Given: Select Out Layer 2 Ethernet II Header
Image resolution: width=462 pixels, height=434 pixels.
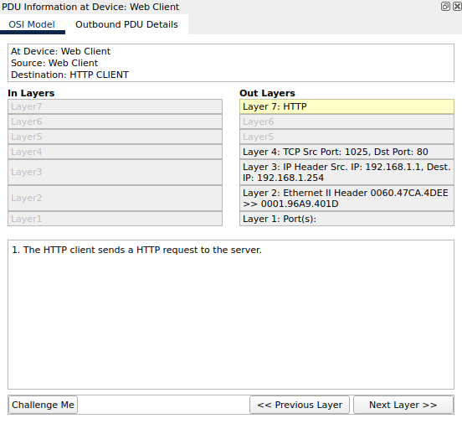Looking at the screenshot, I should pyautogui.click(x=346, y=199).
